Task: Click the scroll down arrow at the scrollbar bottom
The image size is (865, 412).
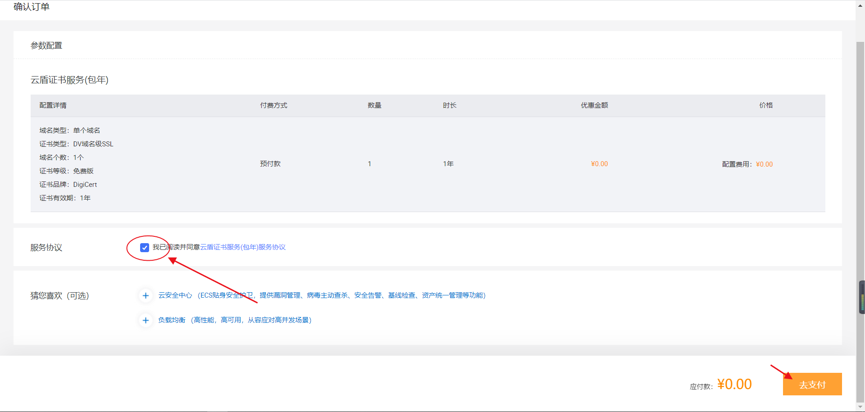Action: point(860,407)
